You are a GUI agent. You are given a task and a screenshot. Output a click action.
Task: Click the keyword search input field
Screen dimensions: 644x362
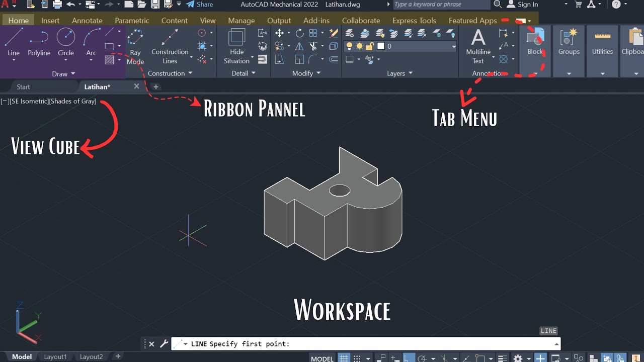(441, 5)
